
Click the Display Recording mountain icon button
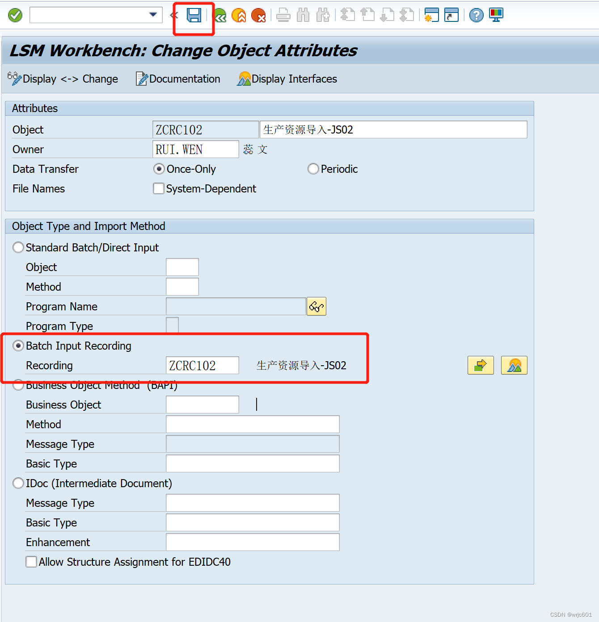tap(514, 365)
